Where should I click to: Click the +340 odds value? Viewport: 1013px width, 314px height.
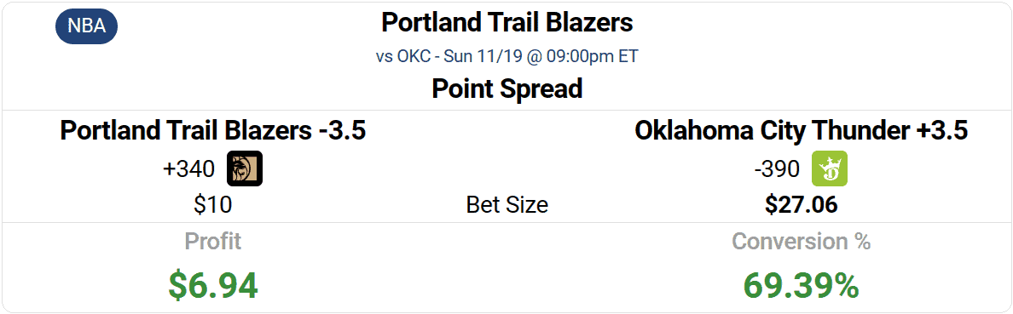188,169
